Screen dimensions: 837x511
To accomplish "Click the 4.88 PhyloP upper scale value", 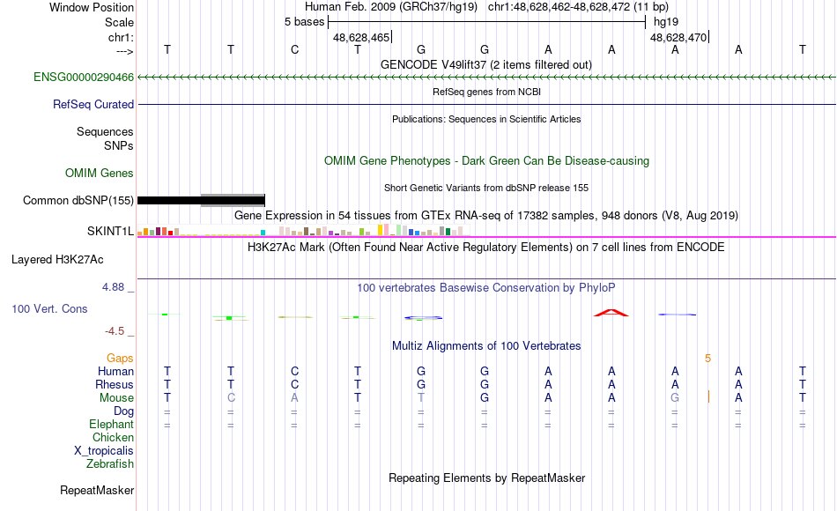I will click(113, 287).
